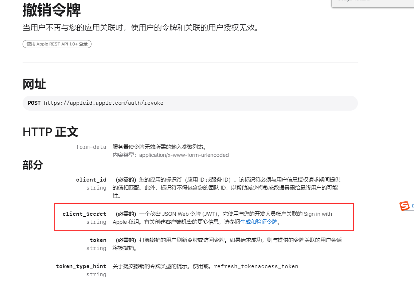Click the form-data label
Viewport: 414px width, 290px height.
pos(91,147)
